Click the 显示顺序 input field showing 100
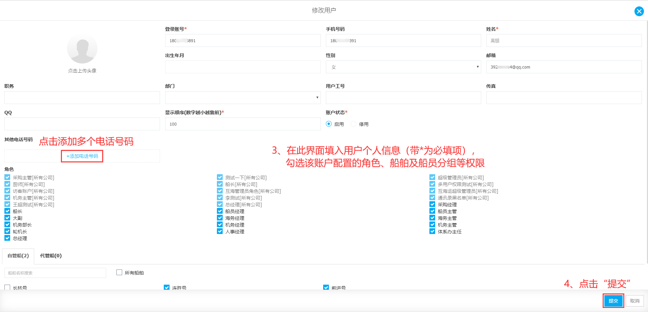This screenshot has width=648, height=312. [243, 124]
